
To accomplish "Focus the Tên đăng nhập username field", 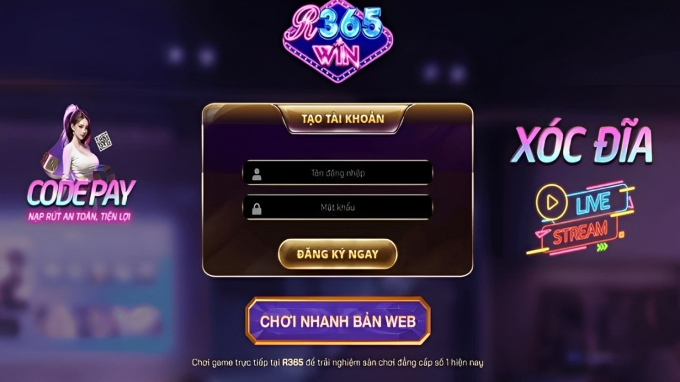I will (x=338, y=173).
